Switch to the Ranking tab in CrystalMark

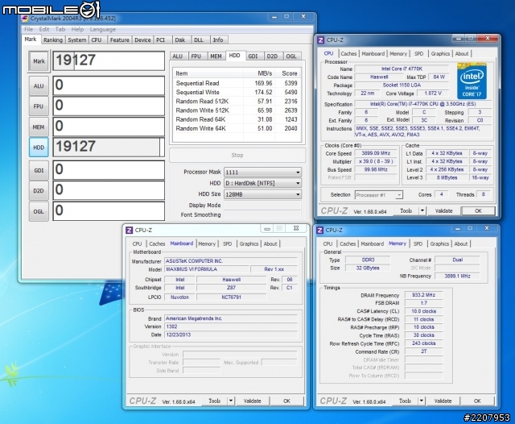[53, 39]
